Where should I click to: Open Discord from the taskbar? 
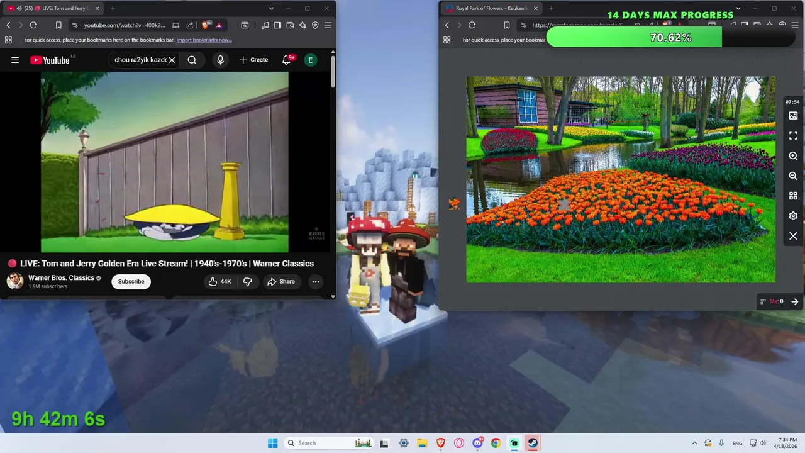pos(477,443)
